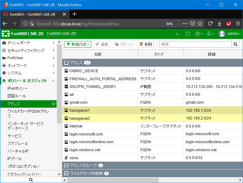Sort by 詳細 column header
The image size is (243, 183).
click(213, 54)
